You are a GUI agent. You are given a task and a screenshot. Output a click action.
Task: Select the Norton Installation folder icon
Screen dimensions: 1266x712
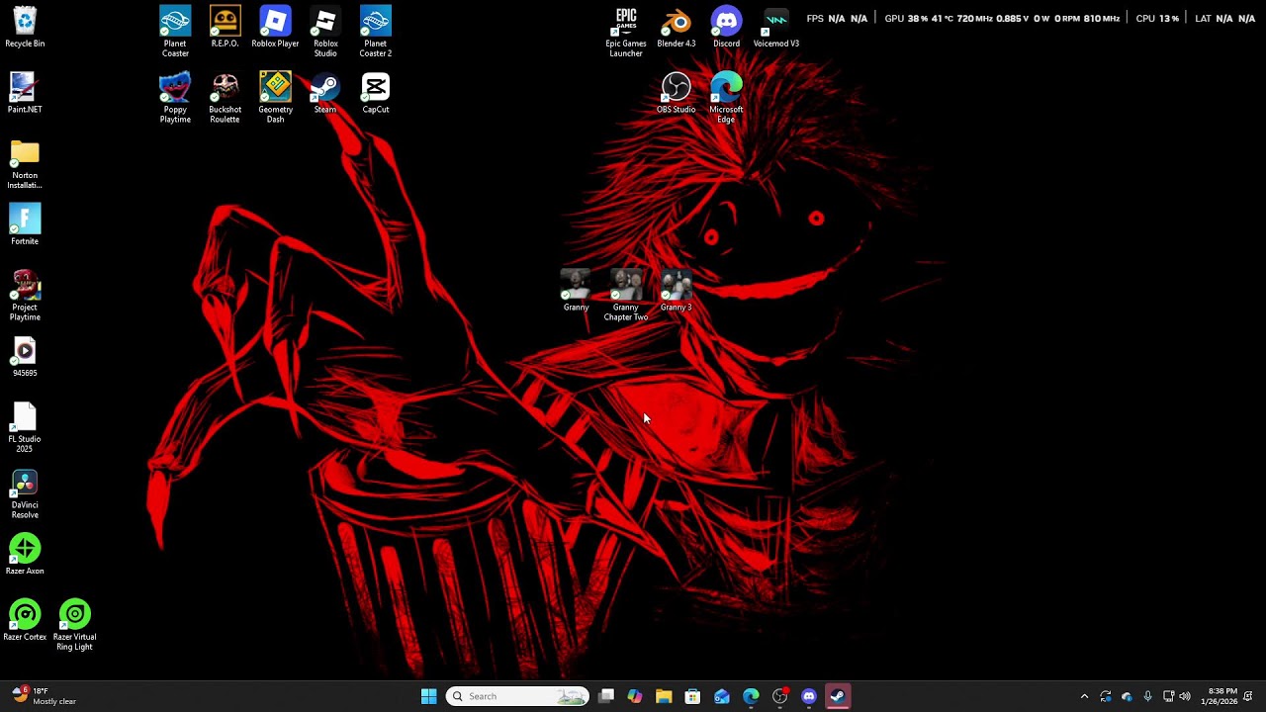pos(25,164)
